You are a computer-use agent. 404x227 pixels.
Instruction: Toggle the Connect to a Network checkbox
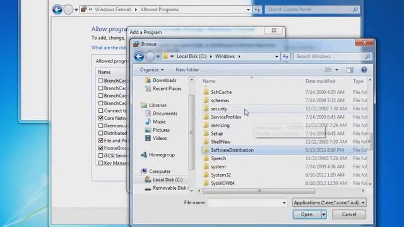[x=101, y=111]
